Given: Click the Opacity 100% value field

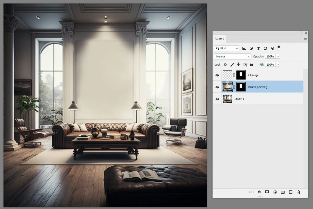Looking at the screenshot, I should tap(270, 57).
